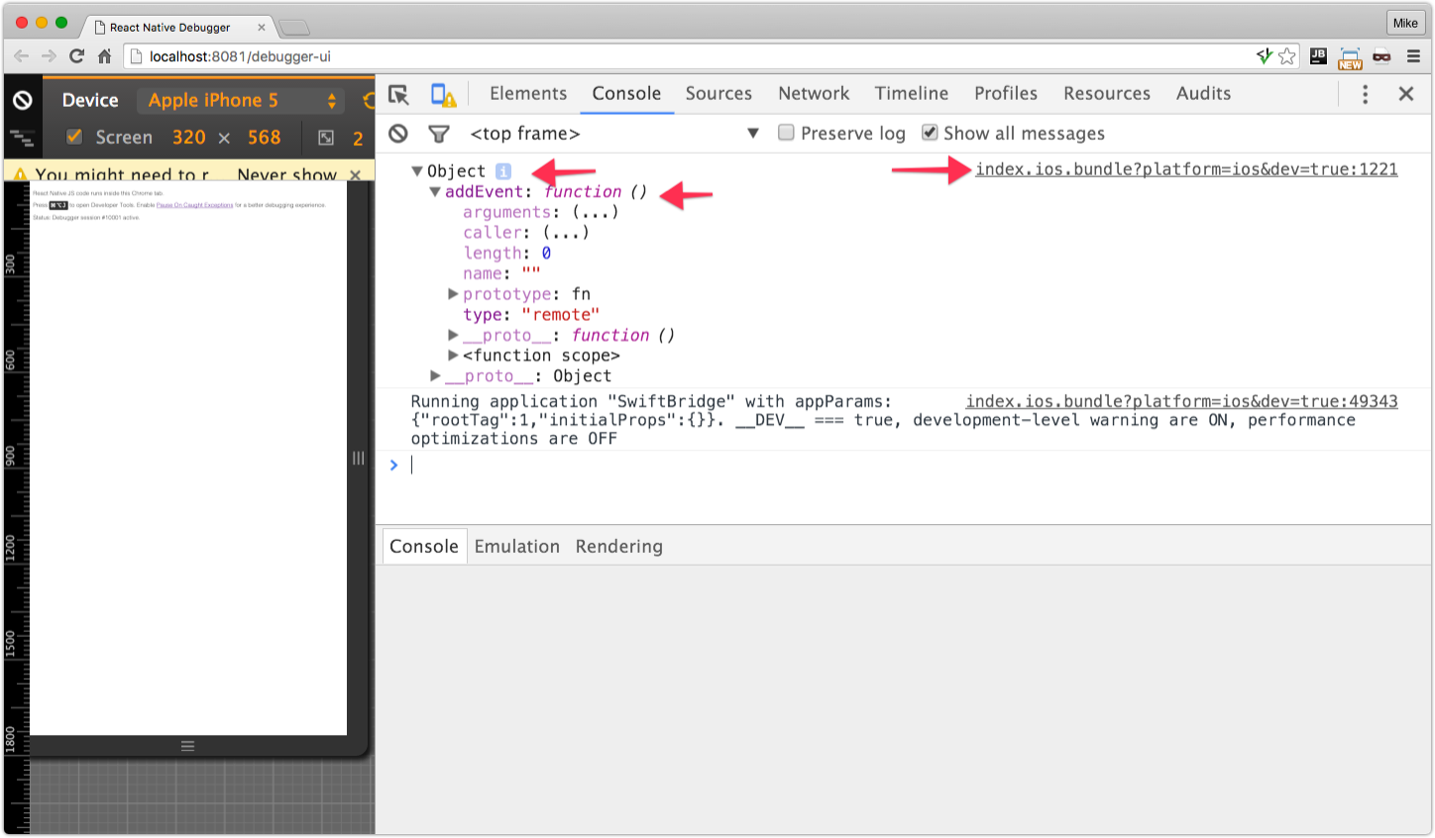Click the screen width value 320

[x=188, y=138]
